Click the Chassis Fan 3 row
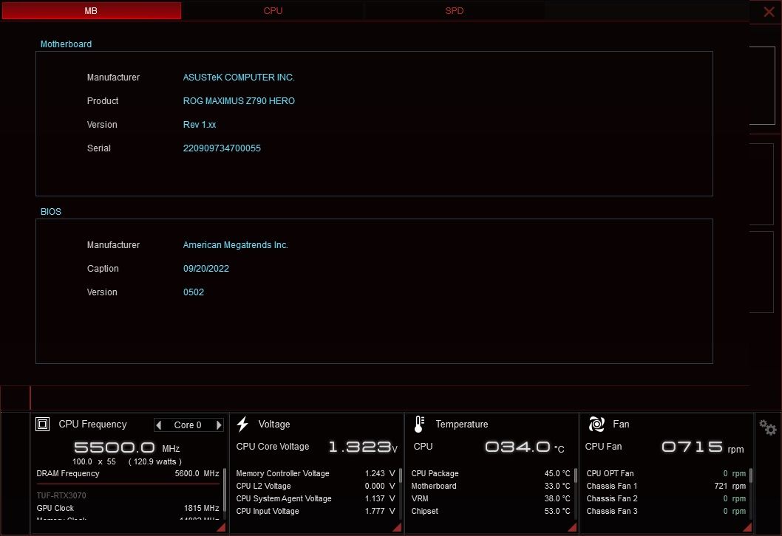782x536 pixels. 666,511
